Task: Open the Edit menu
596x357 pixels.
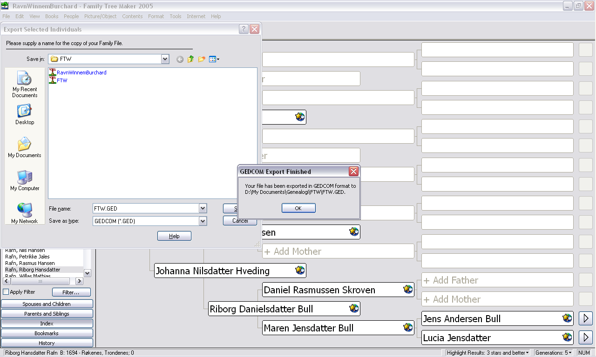Action: pos(20,16)
